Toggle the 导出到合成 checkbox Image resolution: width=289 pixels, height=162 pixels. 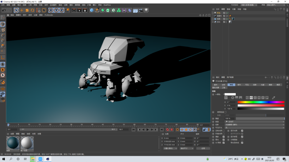242,143
